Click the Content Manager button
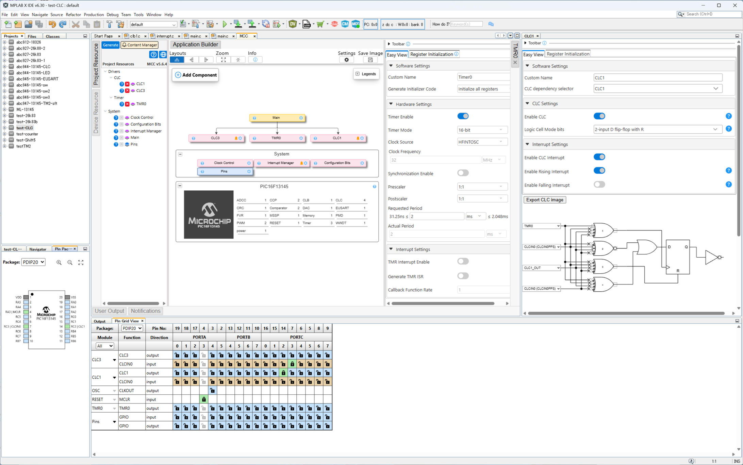The height and width of the screenshot is (465, 743). (x=139, y=45)
